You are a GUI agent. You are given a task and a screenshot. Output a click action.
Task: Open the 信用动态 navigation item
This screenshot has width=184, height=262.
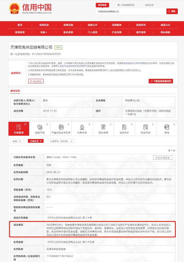click(44, 25)
